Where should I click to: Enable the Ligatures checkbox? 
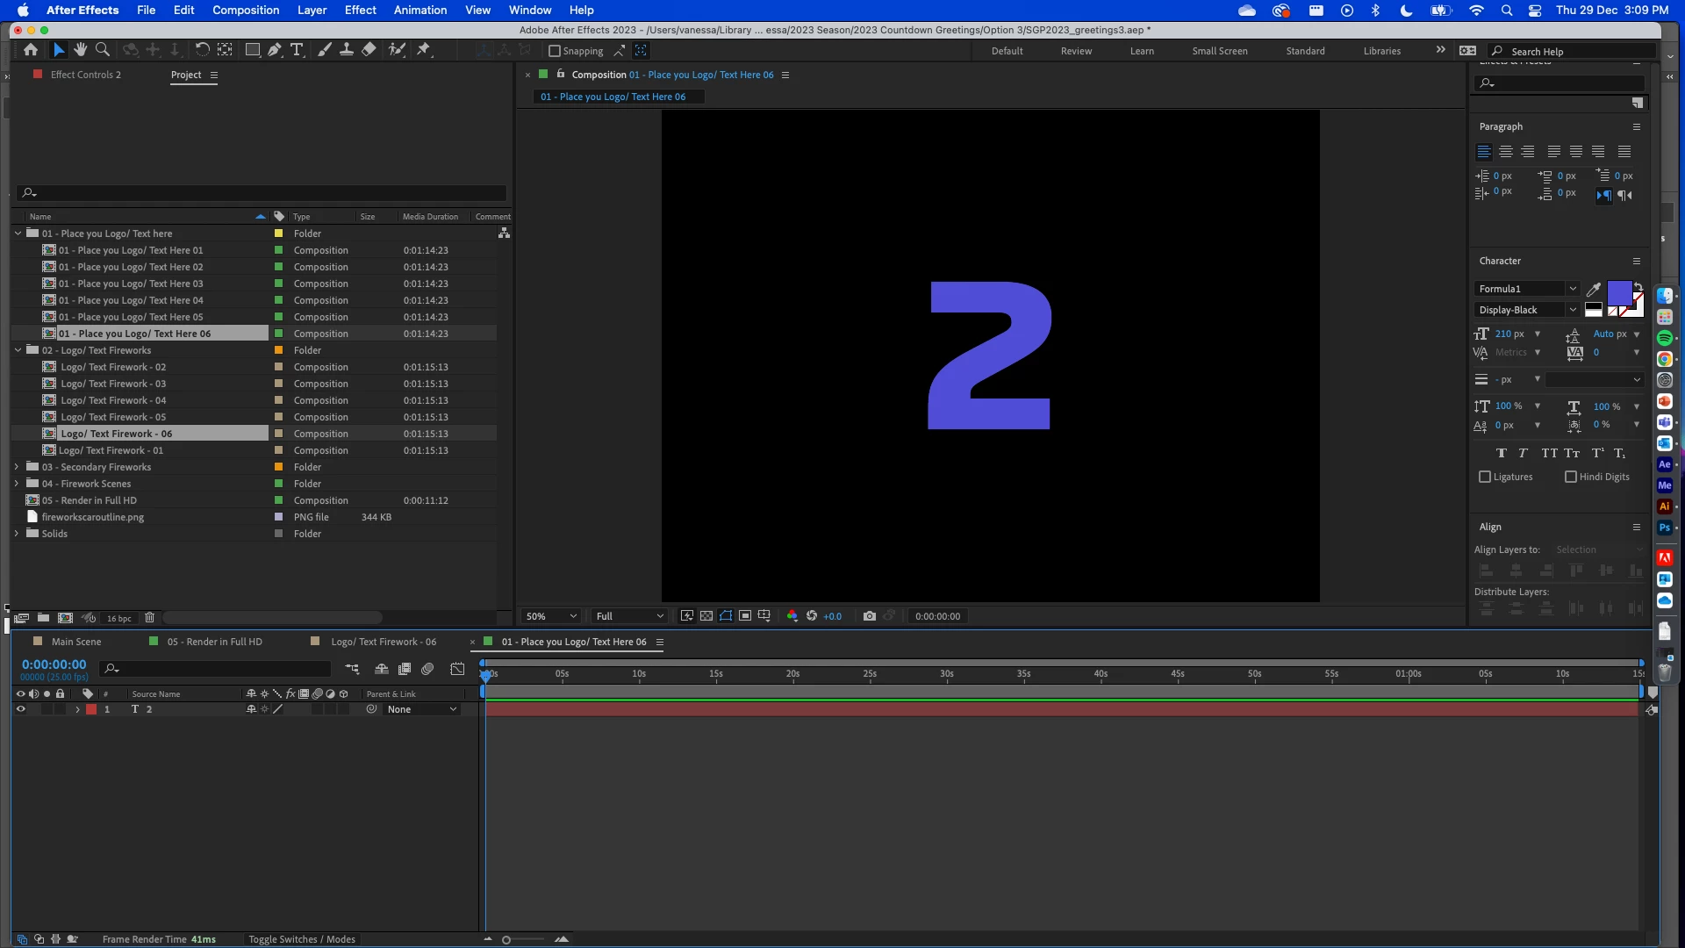pos(1485,477)
